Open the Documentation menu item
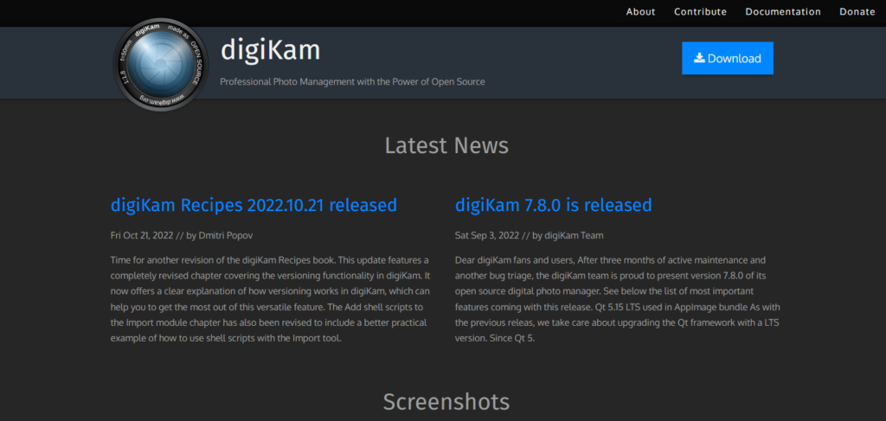This screenshot has height=421, width=886. pos(782,12)
